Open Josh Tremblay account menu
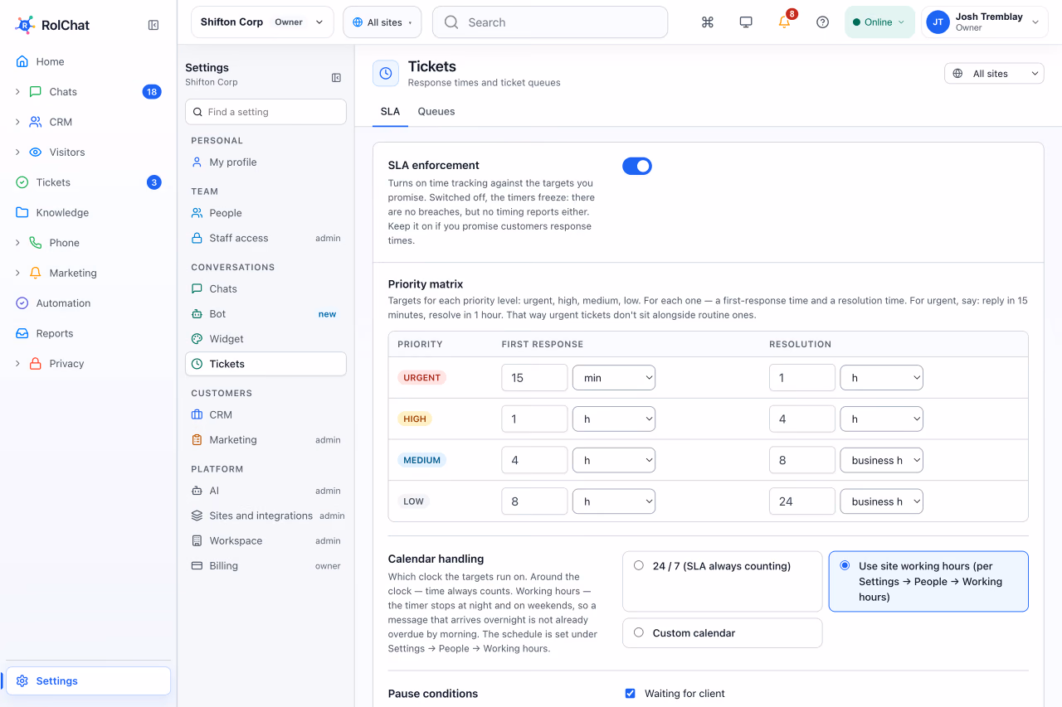1062x707 pixels. 983,22
